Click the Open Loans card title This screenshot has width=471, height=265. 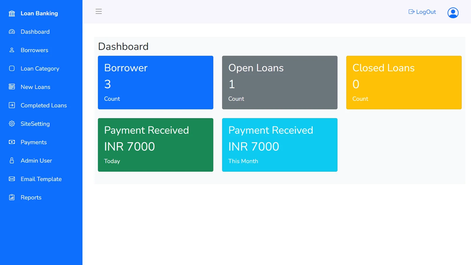256,68
